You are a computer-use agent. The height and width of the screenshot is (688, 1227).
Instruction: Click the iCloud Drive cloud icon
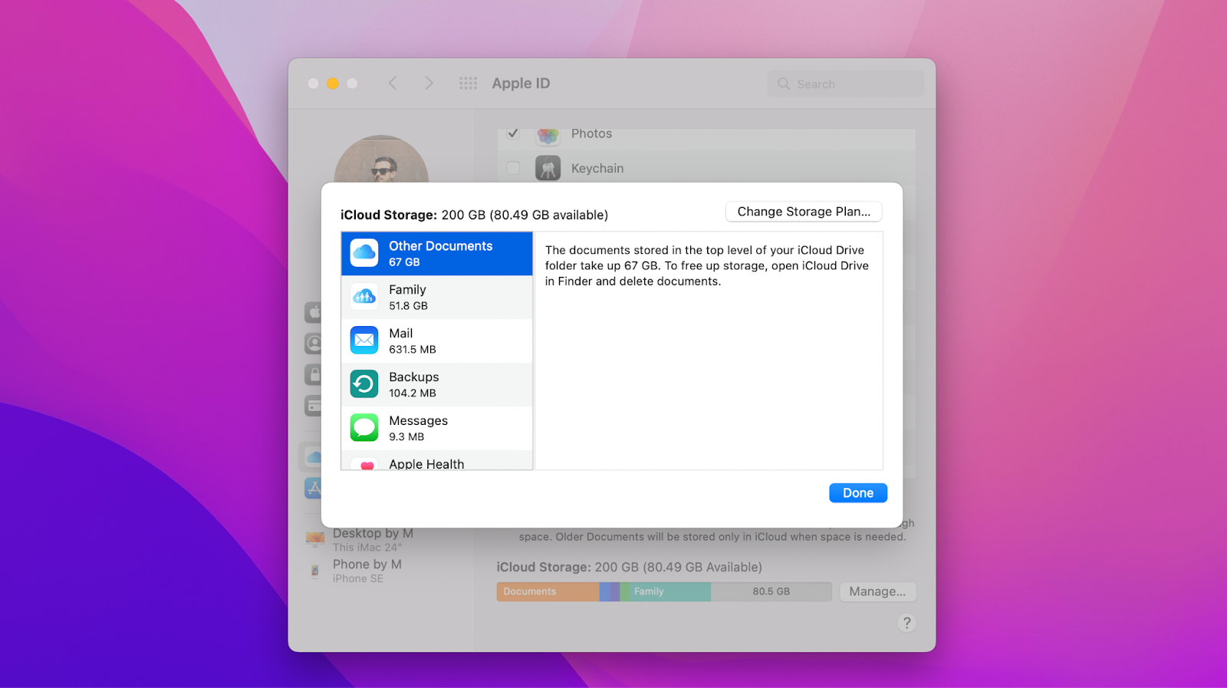click(364, 252)
